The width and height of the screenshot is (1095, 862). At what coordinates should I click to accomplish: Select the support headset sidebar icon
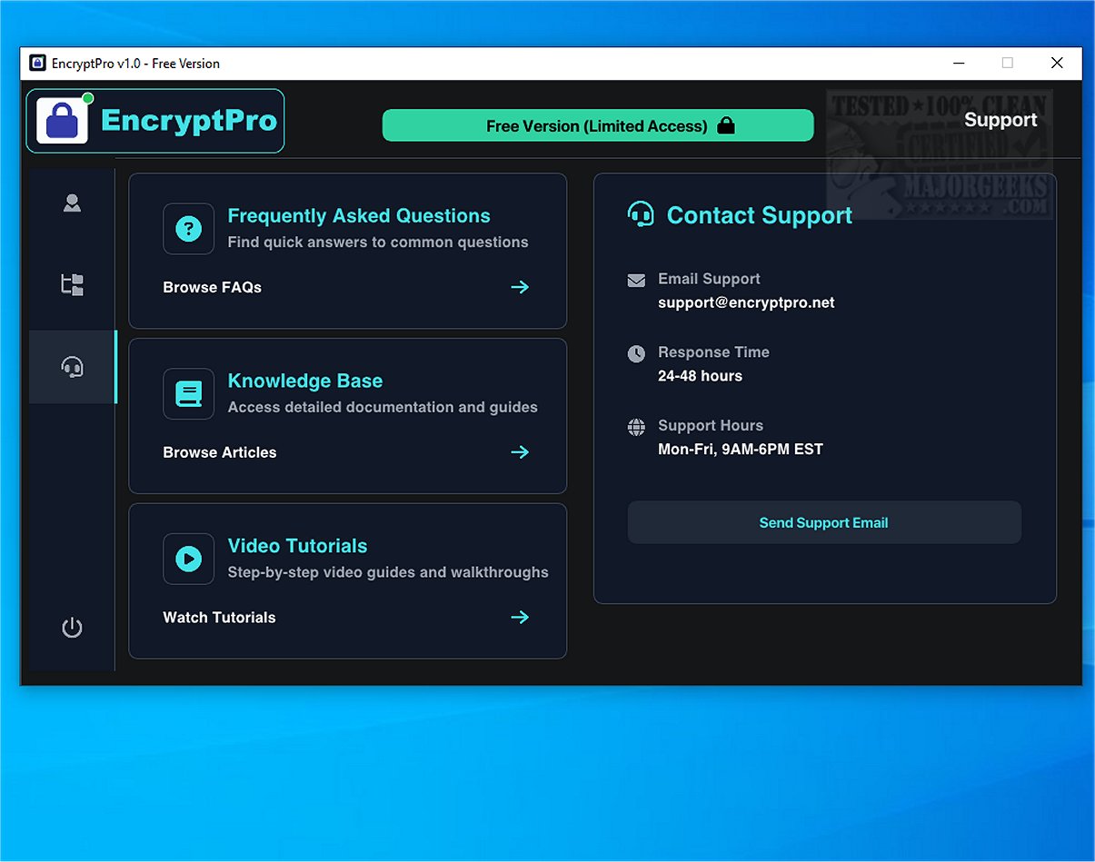coord(72,367)
